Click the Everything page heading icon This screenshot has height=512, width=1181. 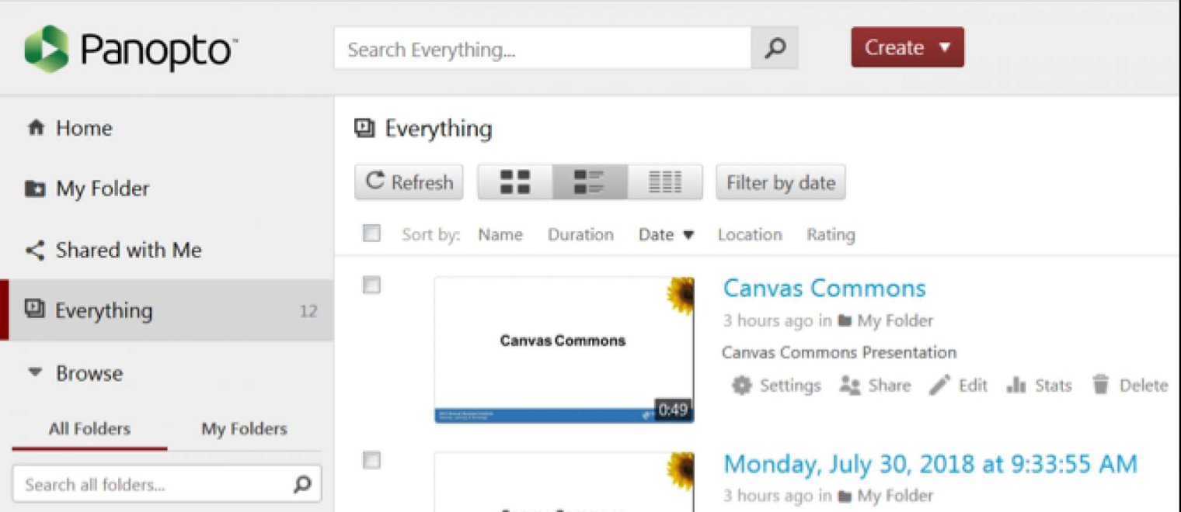tap(364, 128)
